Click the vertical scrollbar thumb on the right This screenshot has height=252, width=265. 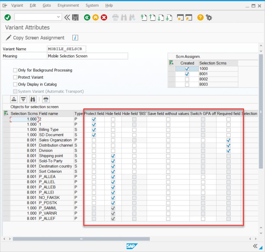pyautogui.click(x=261, y=111)
